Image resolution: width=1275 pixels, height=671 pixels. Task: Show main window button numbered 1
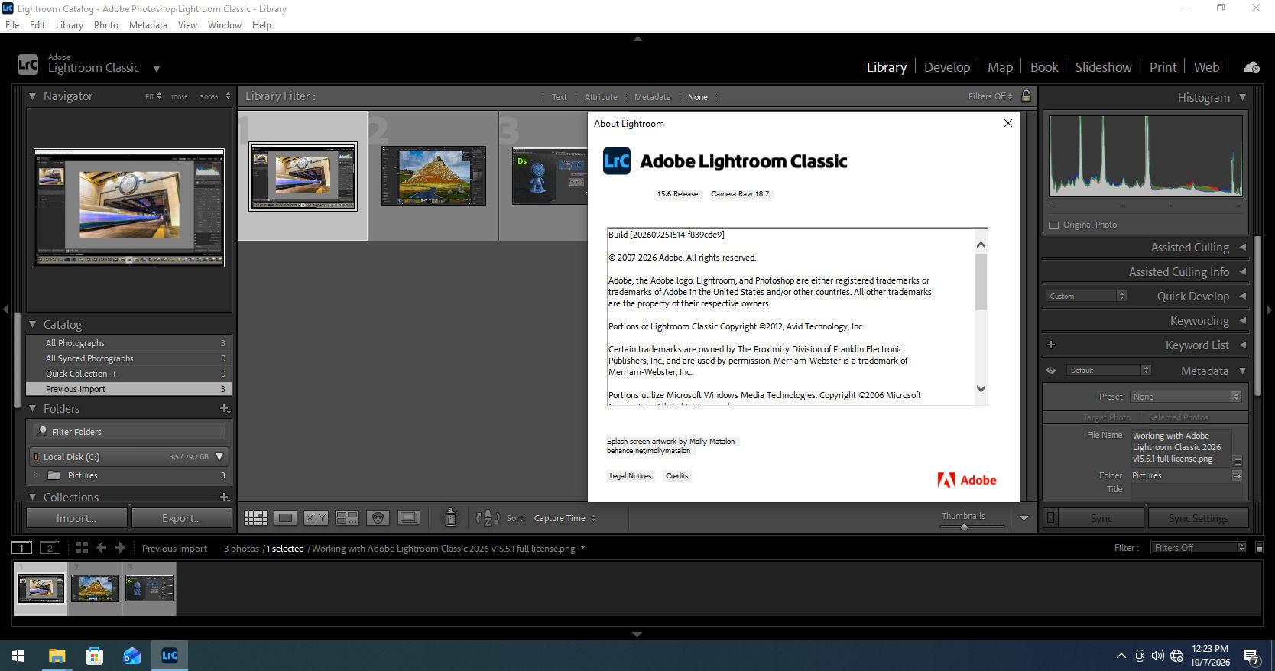[21, 548]
